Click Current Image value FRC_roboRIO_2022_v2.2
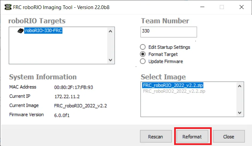The height and width of the screenshot is (146, 252). (81, 106)
